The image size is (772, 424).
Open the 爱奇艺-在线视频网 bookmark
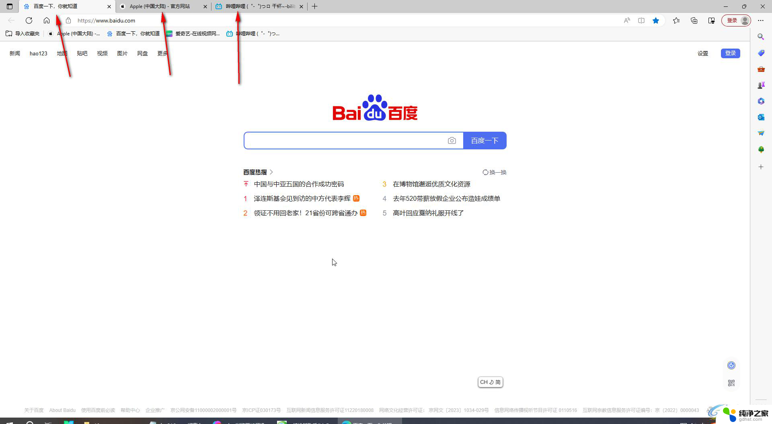(x=193, y=34)
